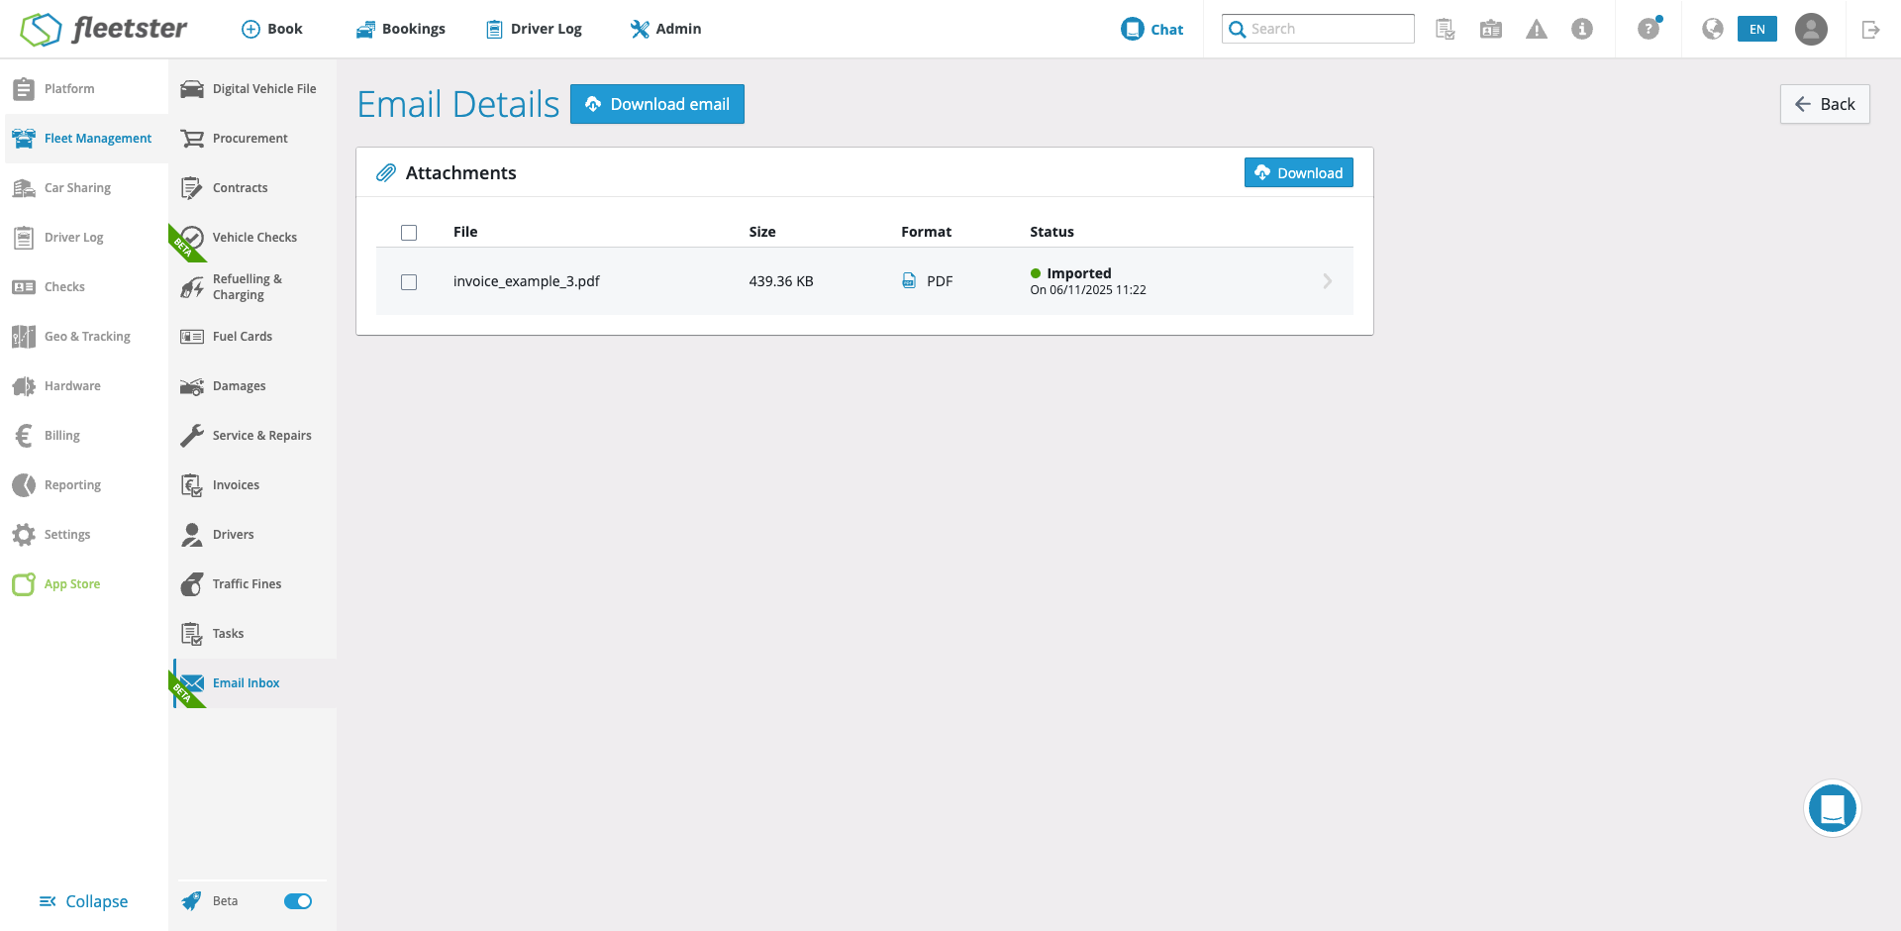Open the Invoices page
The image size is (1901, 931).
click(x=252, y=485)
